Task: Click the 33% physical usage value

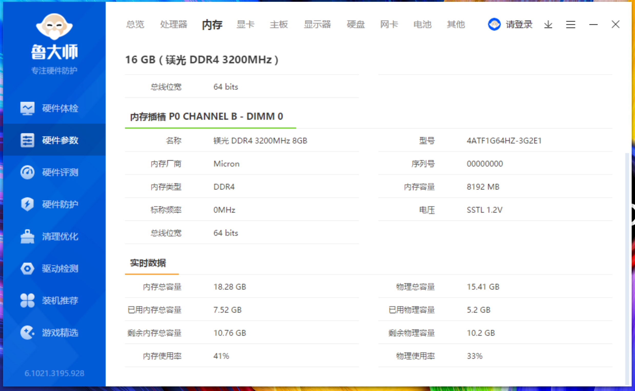Action: pos(474,356)
